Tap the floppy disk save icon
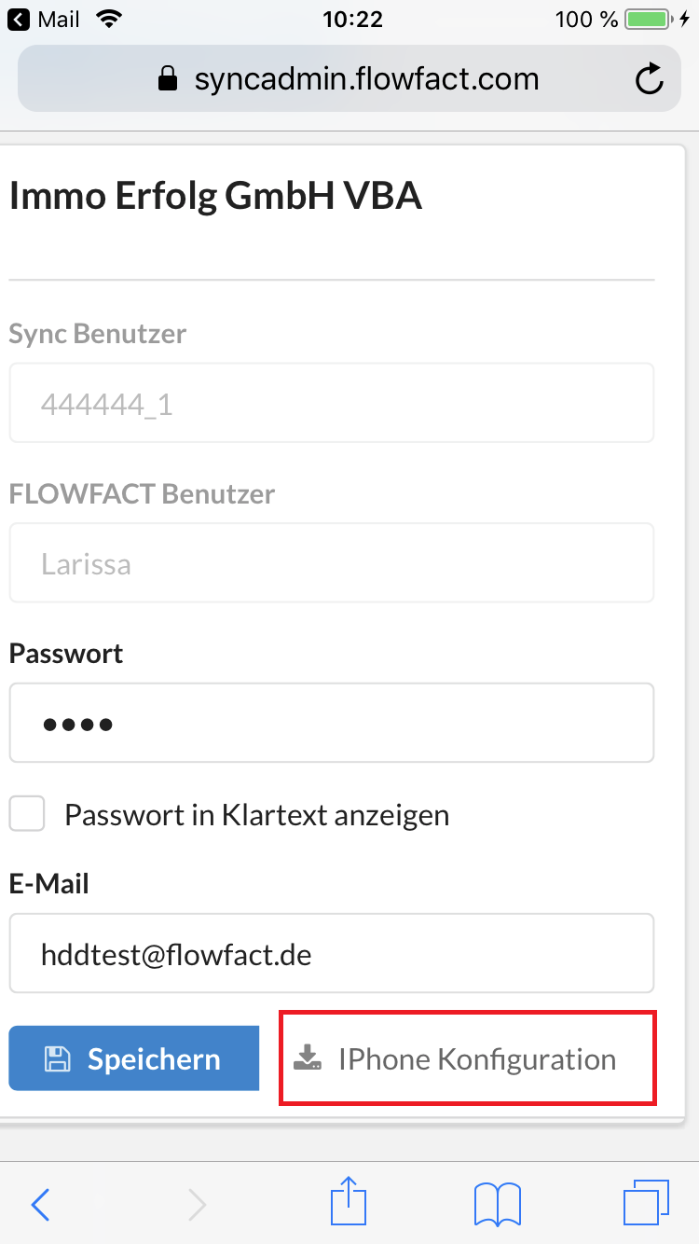This screenshot has height=1244, width=699. click(58, 1058)
